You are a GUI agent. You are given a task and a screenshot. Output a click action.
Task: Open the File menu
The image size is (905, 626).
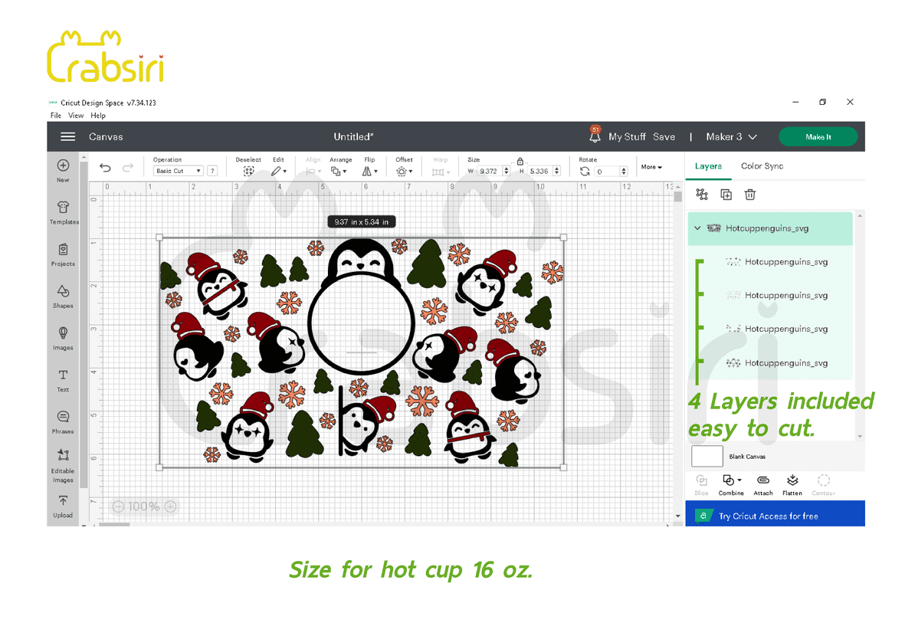tap(56, 116)
